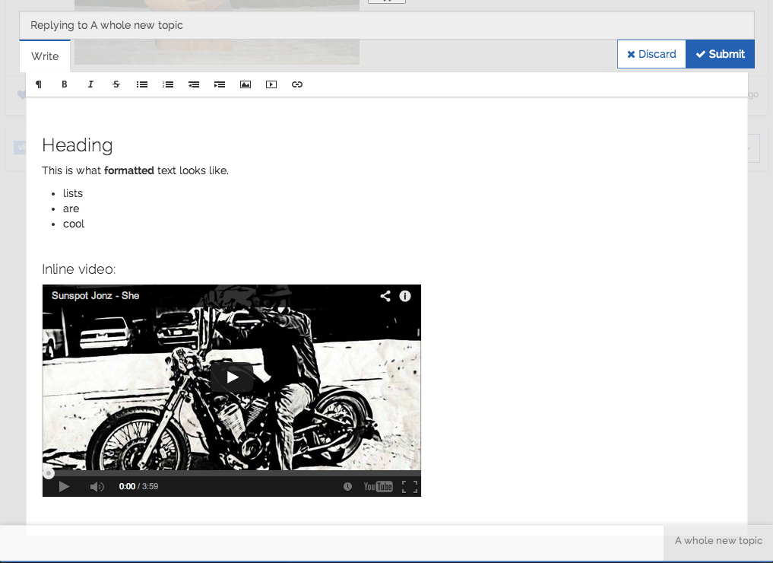Discard the reply draft
Image resolution: width=773 pixels, height=563 pixels.
tap(651, 54)
